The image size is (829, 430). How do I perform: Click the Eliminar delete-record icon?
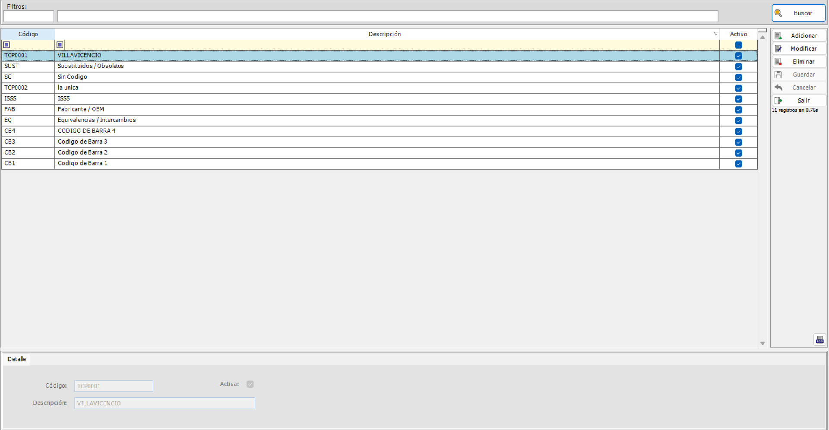tap(779, 61)
